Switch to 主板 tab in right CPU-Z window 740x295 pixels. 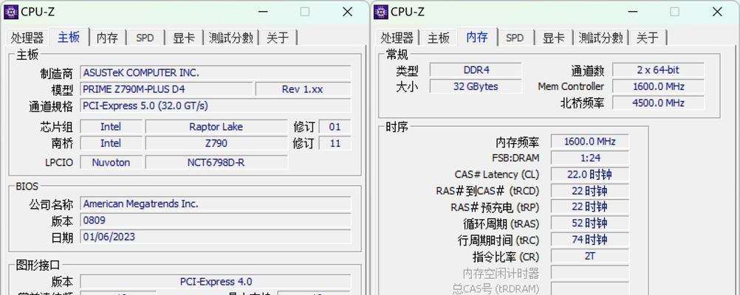(438, 38)
